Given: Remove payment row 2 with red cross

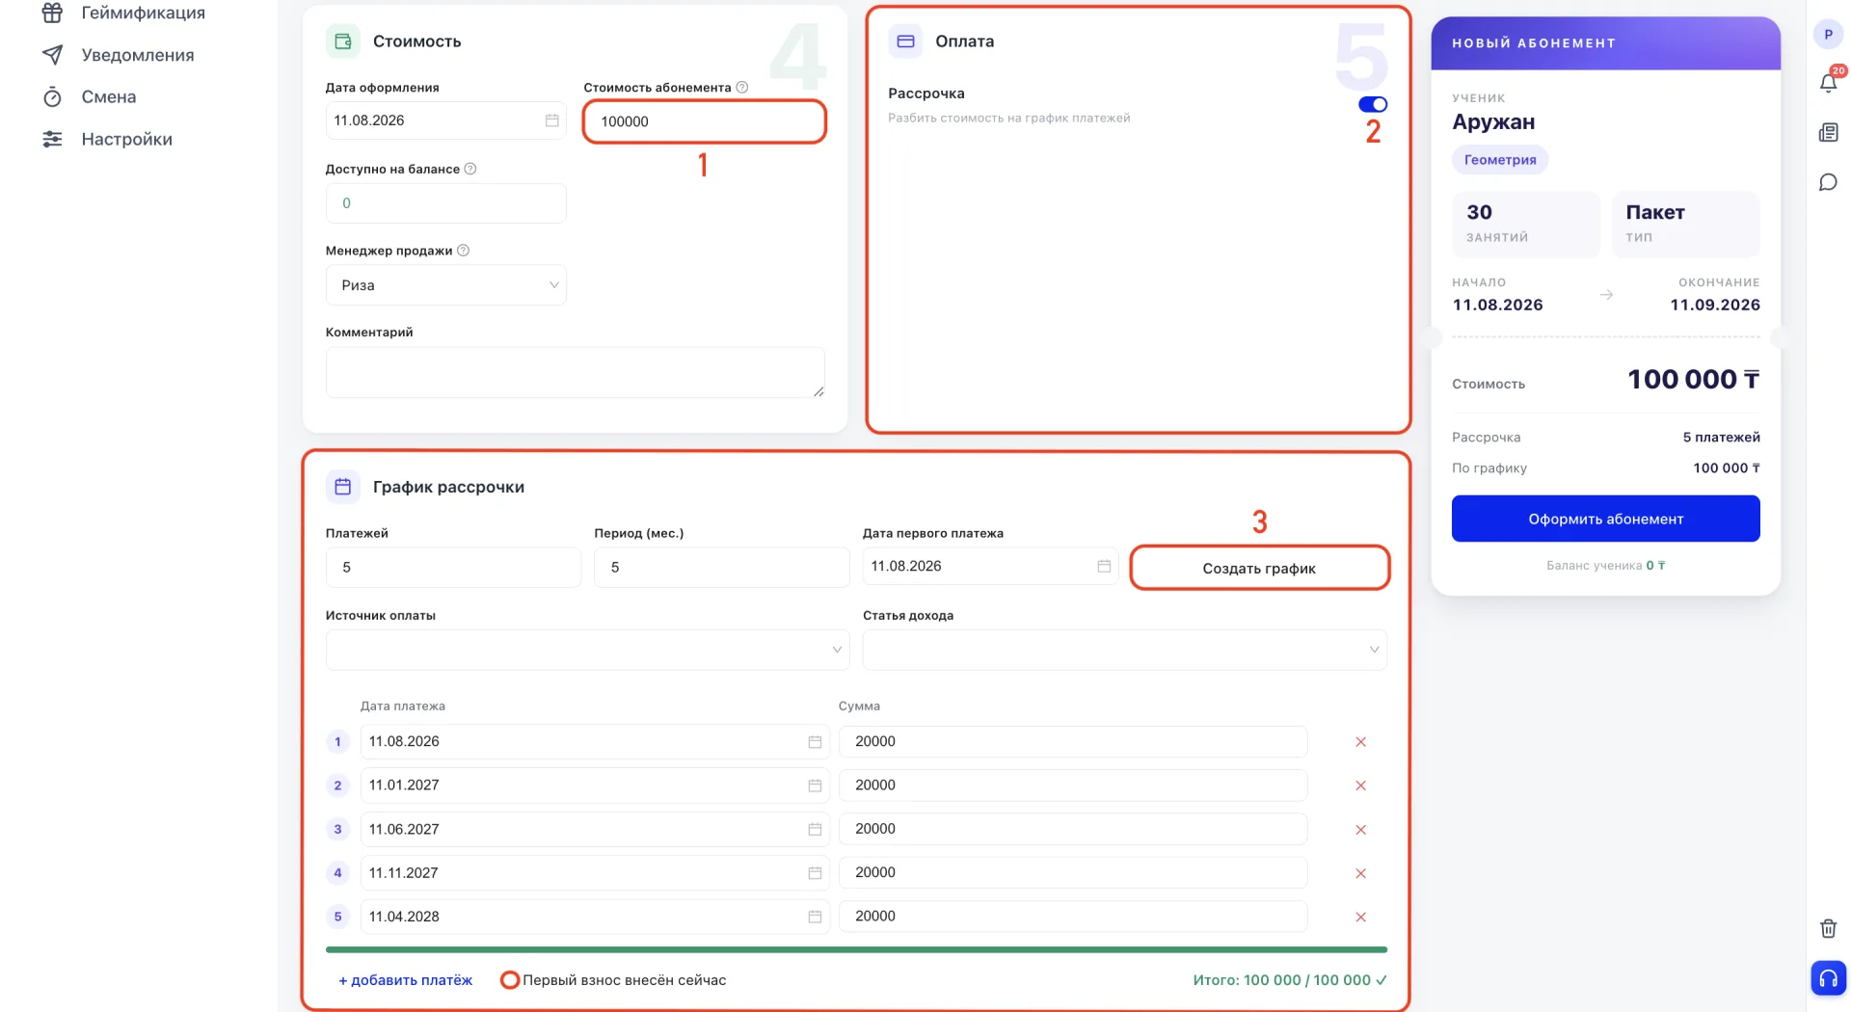Looking at the screenshot, I should point(1360,786).
